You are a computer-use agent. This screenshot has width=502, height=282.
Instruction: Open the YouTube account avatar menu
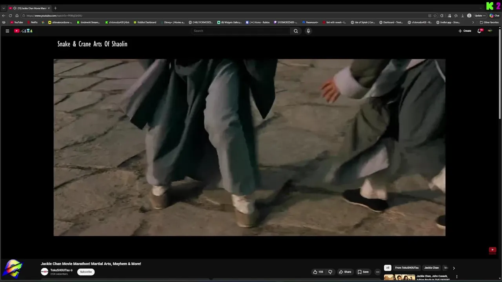[490, 31]
